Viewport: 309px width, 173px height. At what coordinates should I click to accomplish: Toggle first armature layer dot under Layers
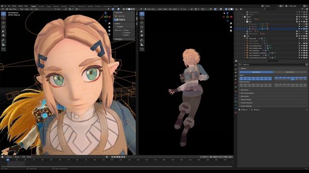[x=241, y=78]
